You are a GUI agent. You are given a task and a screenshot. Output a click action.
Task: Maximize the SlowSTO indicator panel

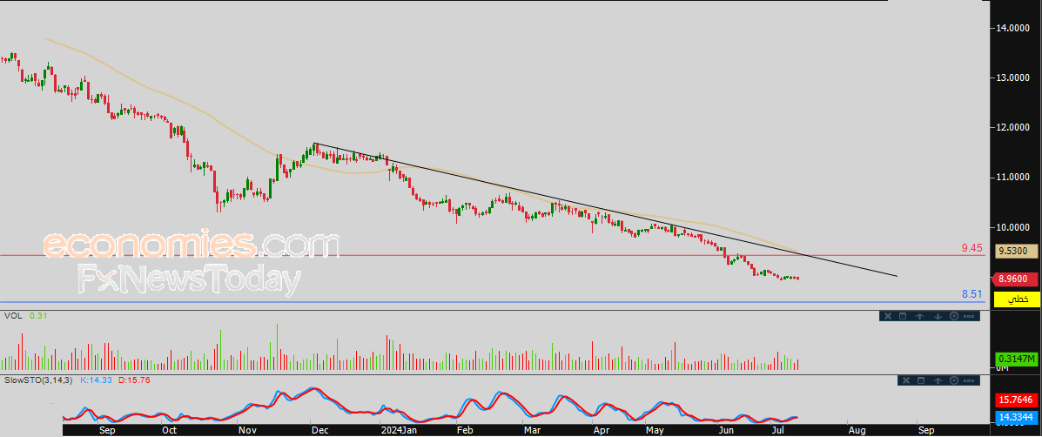tap(921, 380)
